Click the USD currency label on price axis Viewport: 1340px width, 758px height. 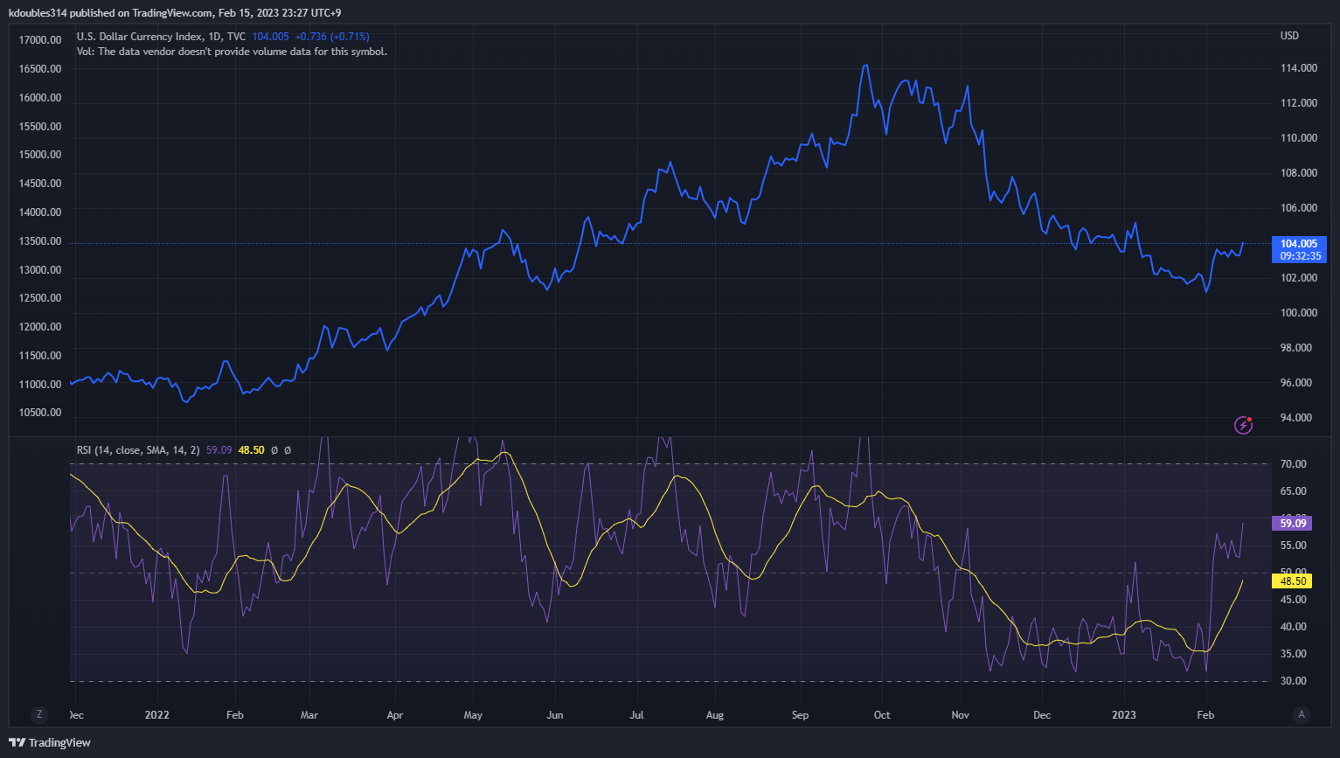(x=1289, y=36)
